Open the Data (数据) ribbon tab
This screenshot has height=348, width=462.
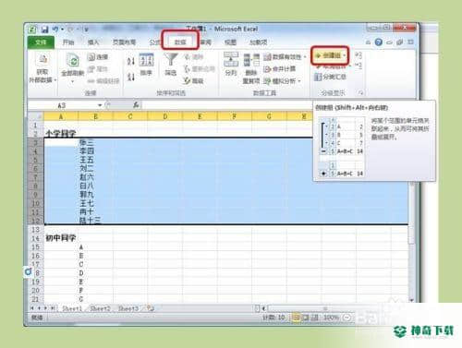click(180, 42)
